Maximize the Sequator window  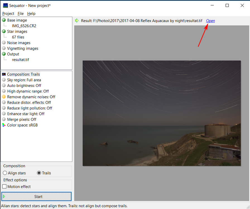pyautogui.click(x=227, y=5)
